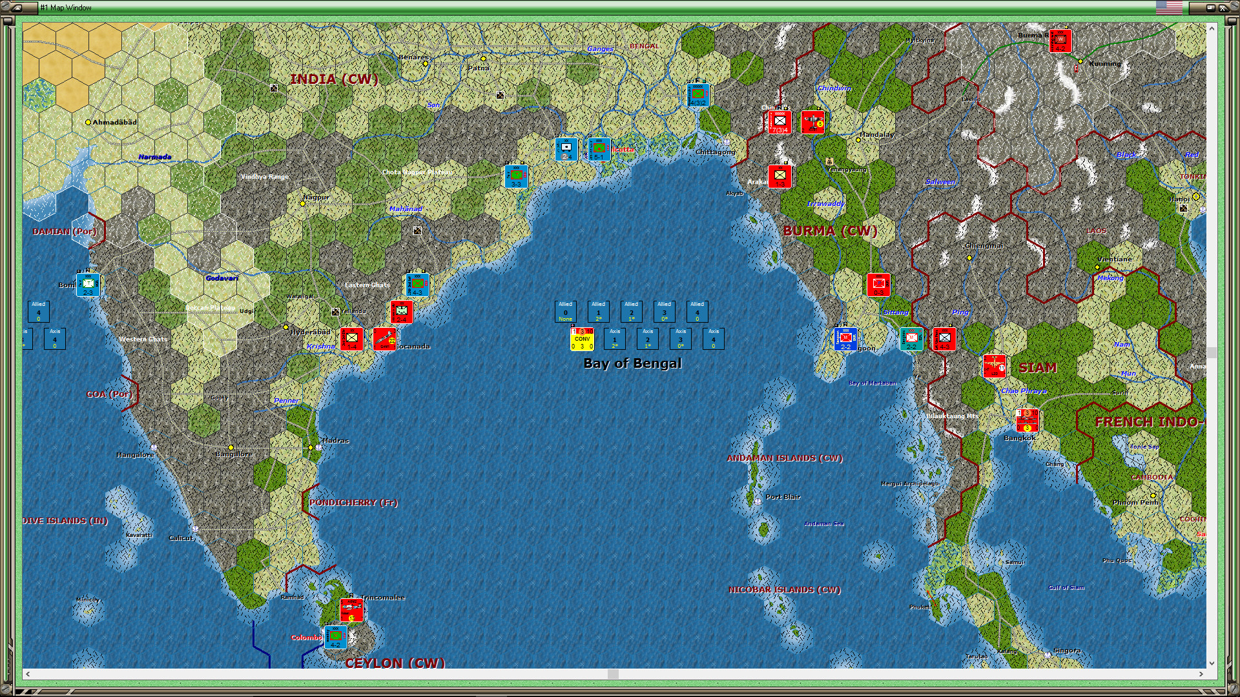The width and height of the screenshot is (1240, 697).
Task: Select the red air unit at Trincomalee
Action: pos(352,610)
